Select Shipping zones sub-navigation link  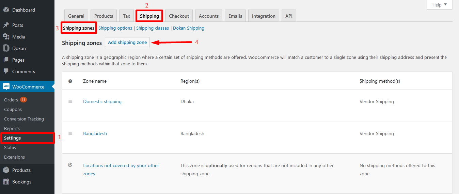click(79, 28)
